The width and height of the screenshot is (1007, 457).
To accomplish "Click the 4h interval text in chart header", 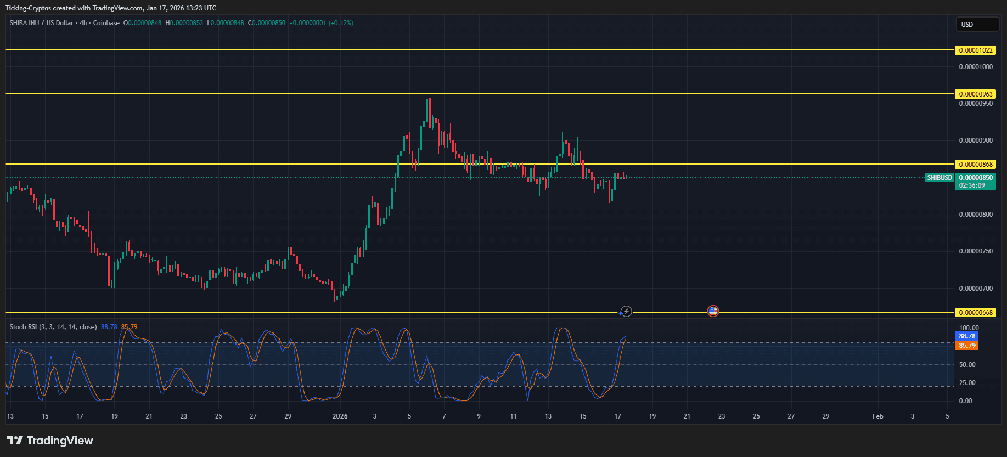I will coord(83,23).
